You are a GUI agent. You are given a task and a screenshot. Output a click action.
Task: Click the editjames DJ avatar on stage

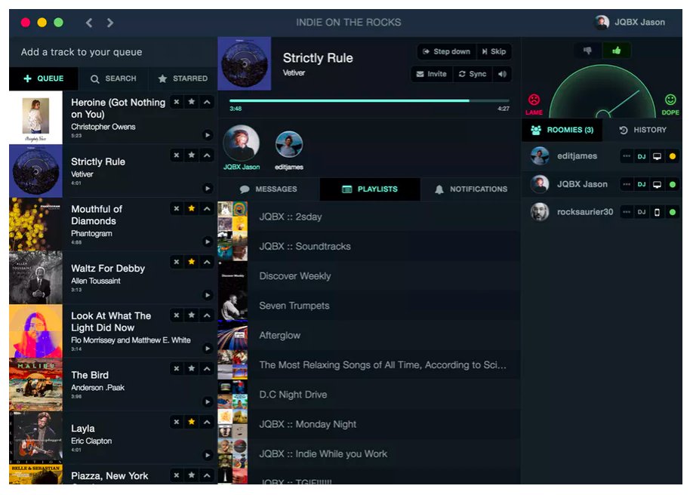click(x=289, y=145)
